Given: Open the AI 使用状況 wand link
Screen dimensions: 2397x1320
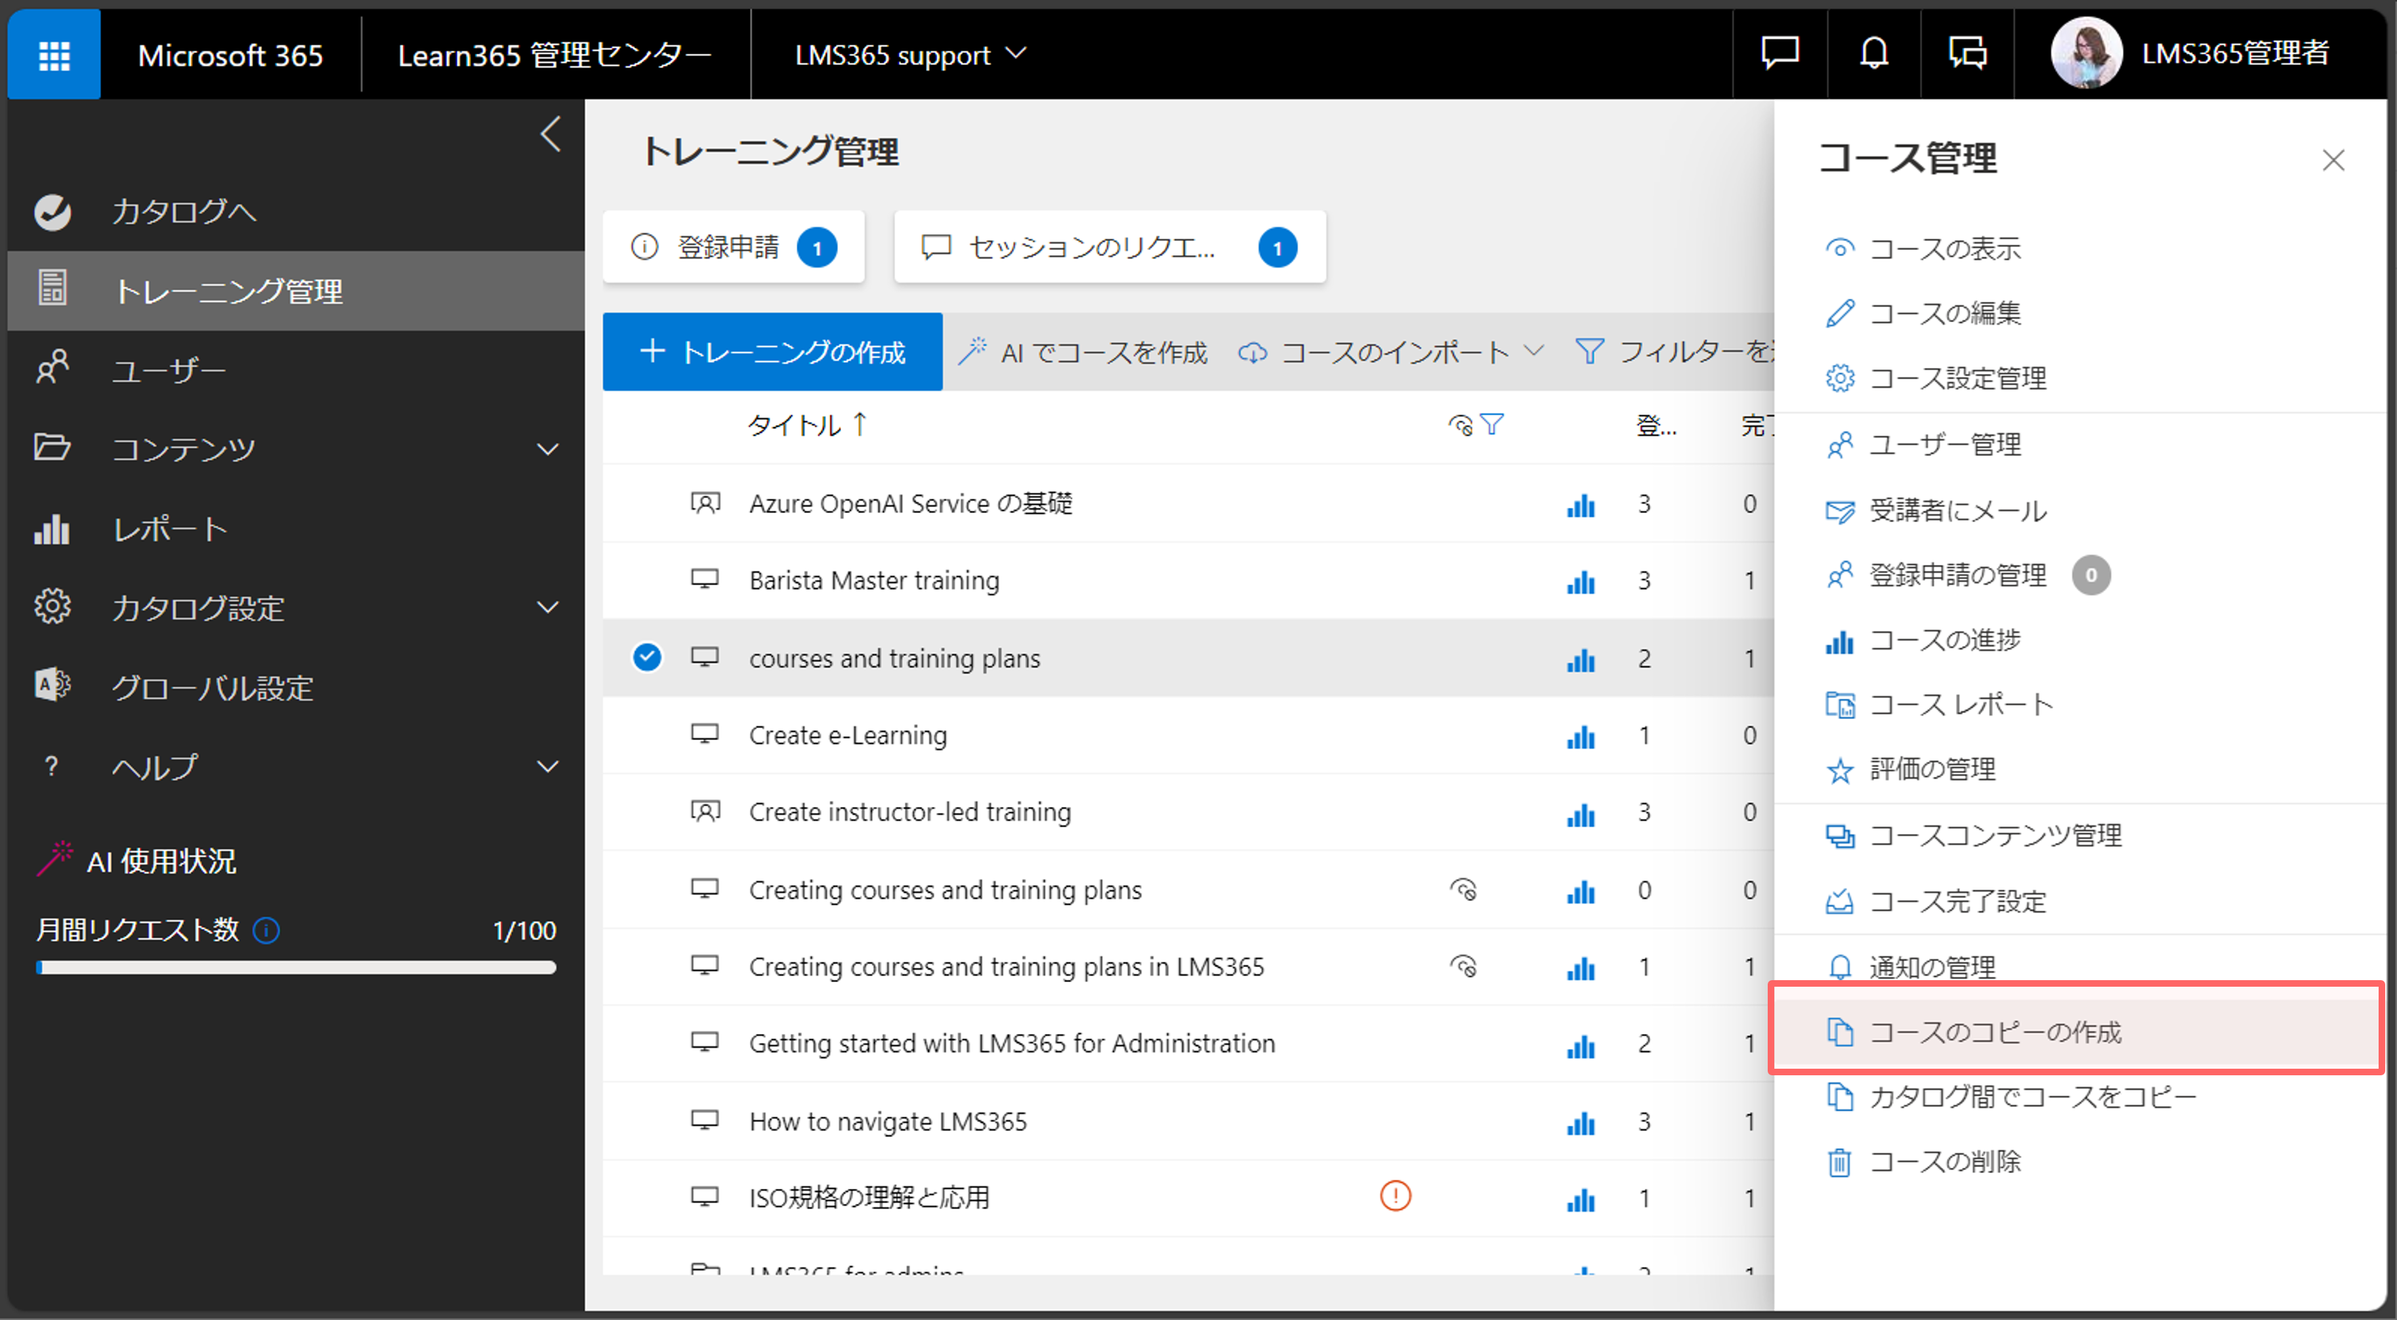Looking at the screenshot, I should point(136,861).
